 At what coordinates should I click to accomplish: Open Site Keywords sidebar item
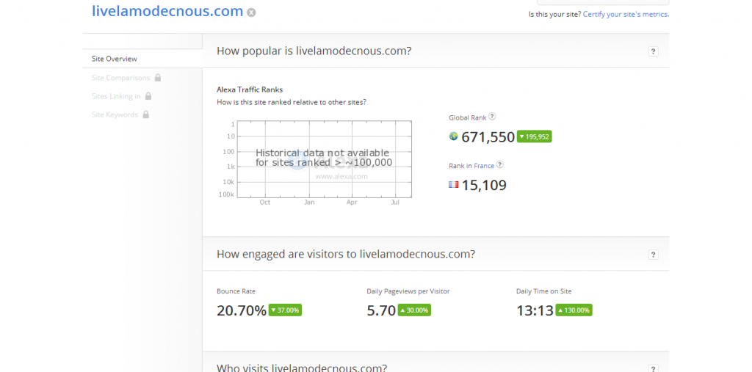pyautogui.click(x=115, y=115)
